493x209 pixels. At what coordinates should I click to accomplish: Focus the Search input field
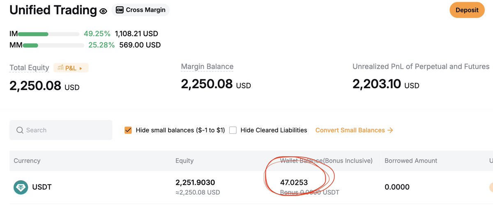(61, 130)
